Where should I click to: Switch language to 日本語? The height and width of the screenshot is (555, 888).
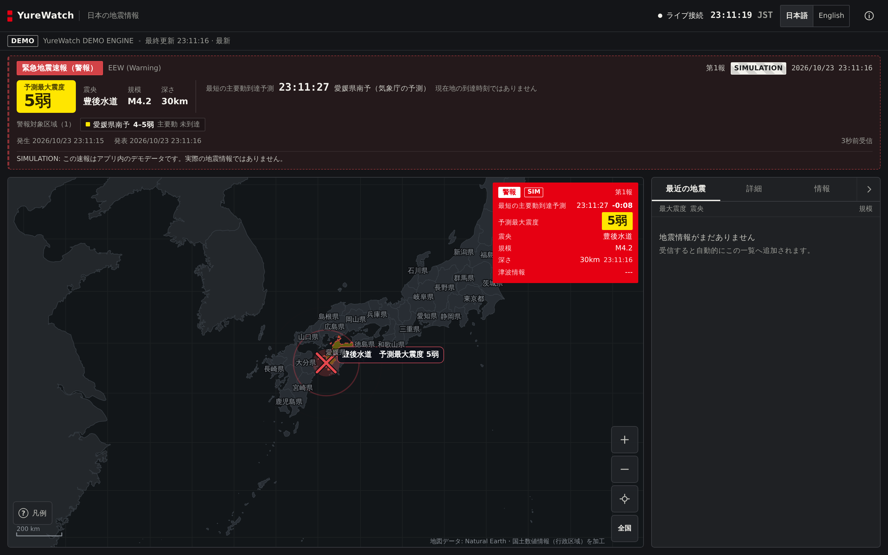pyautogui.click(x=796, y=16)
